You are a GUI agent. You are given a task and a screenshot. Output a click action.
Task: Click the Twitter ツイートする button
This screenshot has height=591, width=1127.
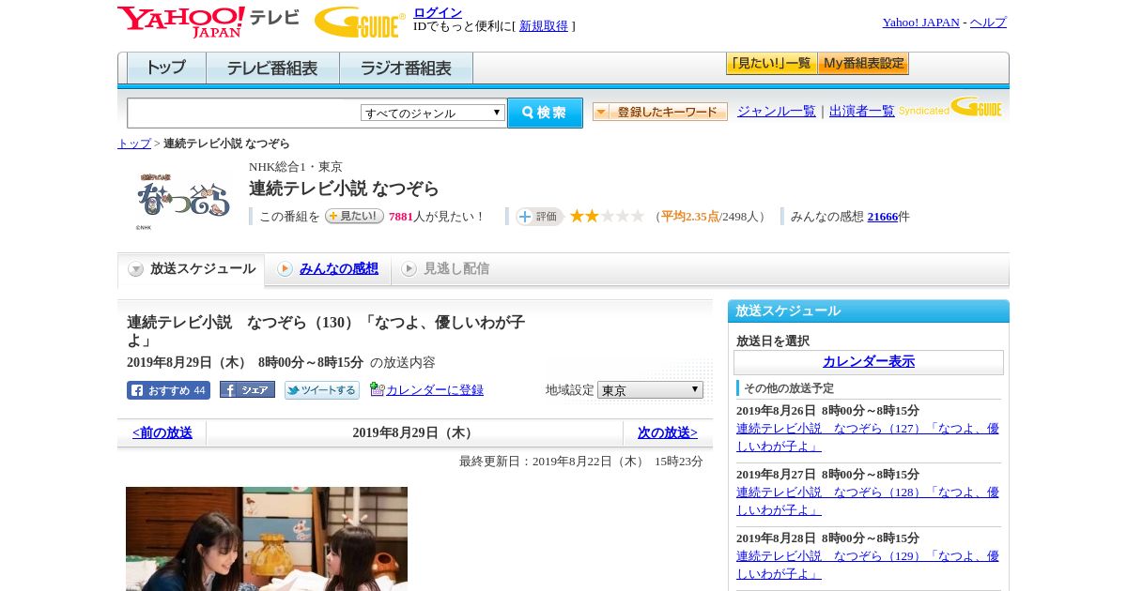322,390
